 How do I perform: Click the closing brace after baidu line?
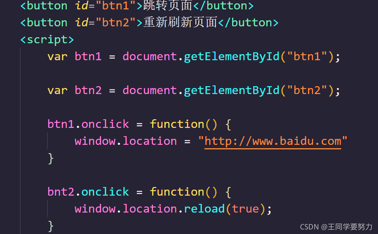[x=51, y=158]
